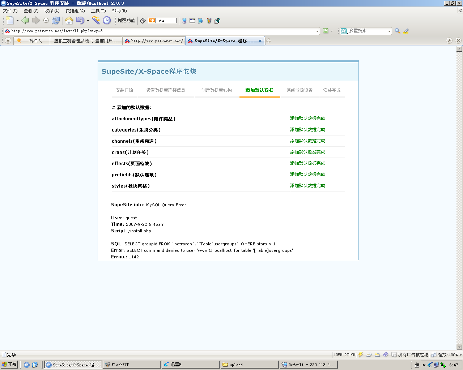Open the 收藏 menu
463x370 pixels.
click(x=52, y=11)
